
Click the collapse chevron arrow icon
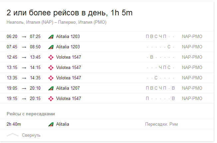[x=13, y=135]
